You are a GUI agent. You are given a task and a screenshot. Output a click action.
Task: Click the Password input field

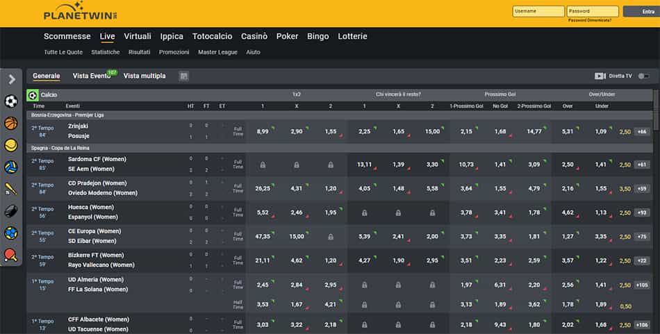pyautogui.click(x=592, y=11)
